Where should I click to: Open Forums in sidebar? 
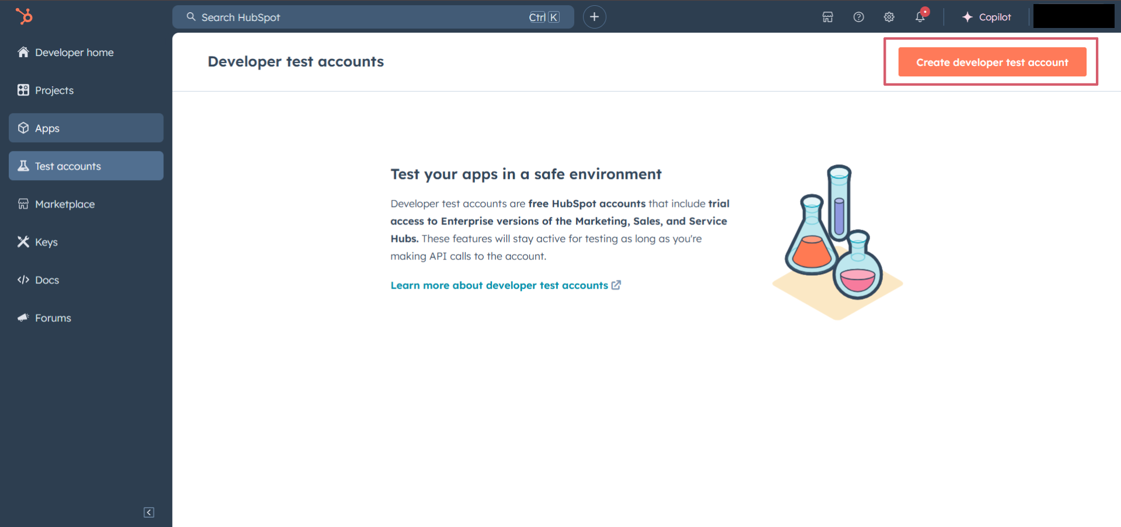[86, 317]
